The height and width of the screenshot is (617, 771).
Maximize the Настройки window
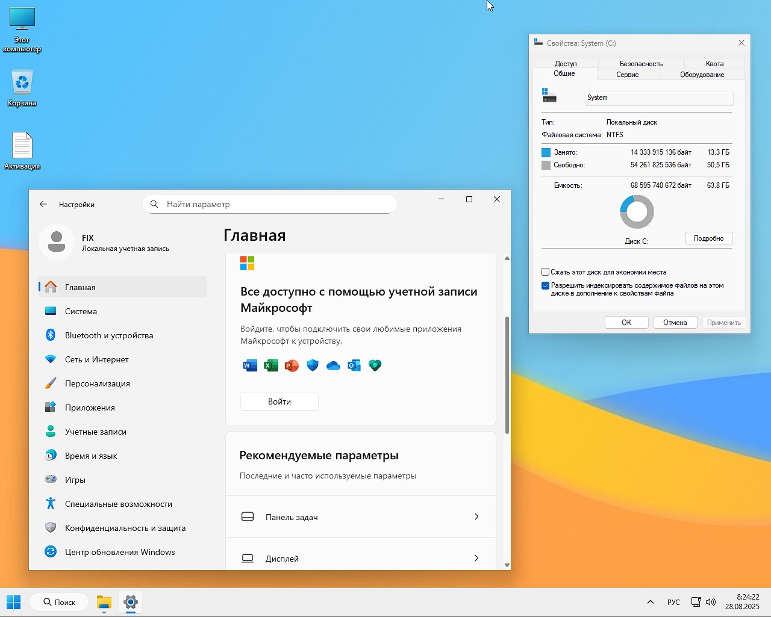469,199
